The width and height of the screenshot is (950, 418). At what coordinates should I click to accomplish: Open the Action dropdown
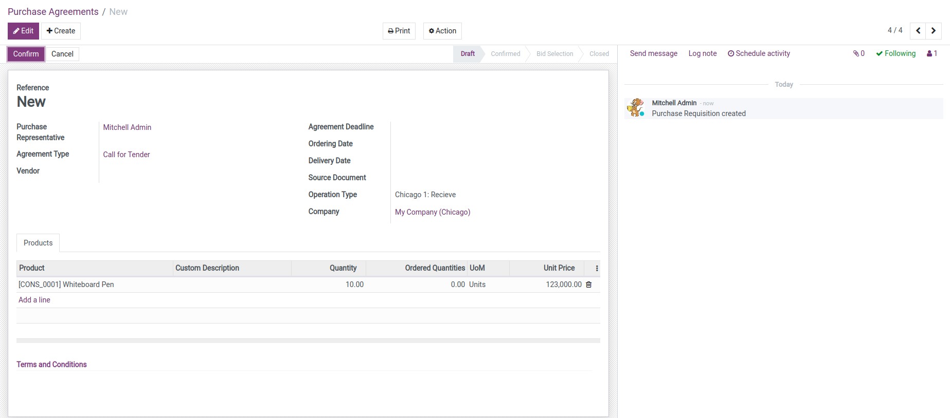442,31
